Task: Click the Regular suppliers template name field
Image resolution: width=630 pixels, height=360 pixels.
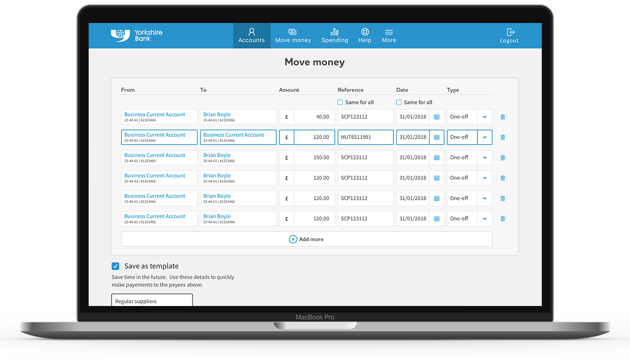Action: click(x=152, y=301)
